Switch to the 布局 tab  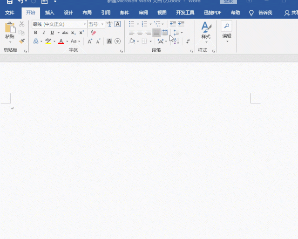click(x=87, y=13)
